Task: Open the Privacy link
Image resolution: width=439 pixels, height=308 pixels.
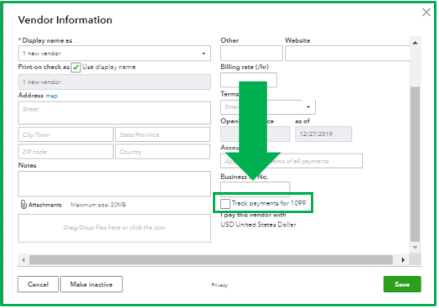Action: click(x=219, y=285)
